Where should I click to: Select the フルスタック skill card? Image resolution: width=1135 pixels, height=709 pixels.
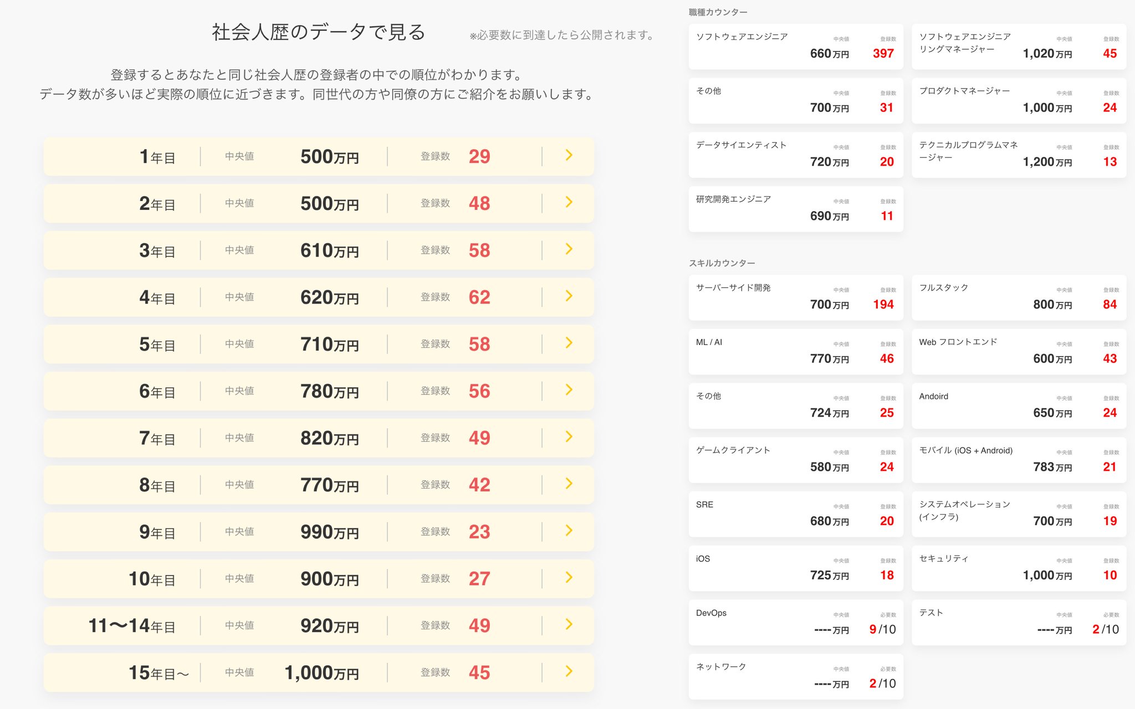1019,297
